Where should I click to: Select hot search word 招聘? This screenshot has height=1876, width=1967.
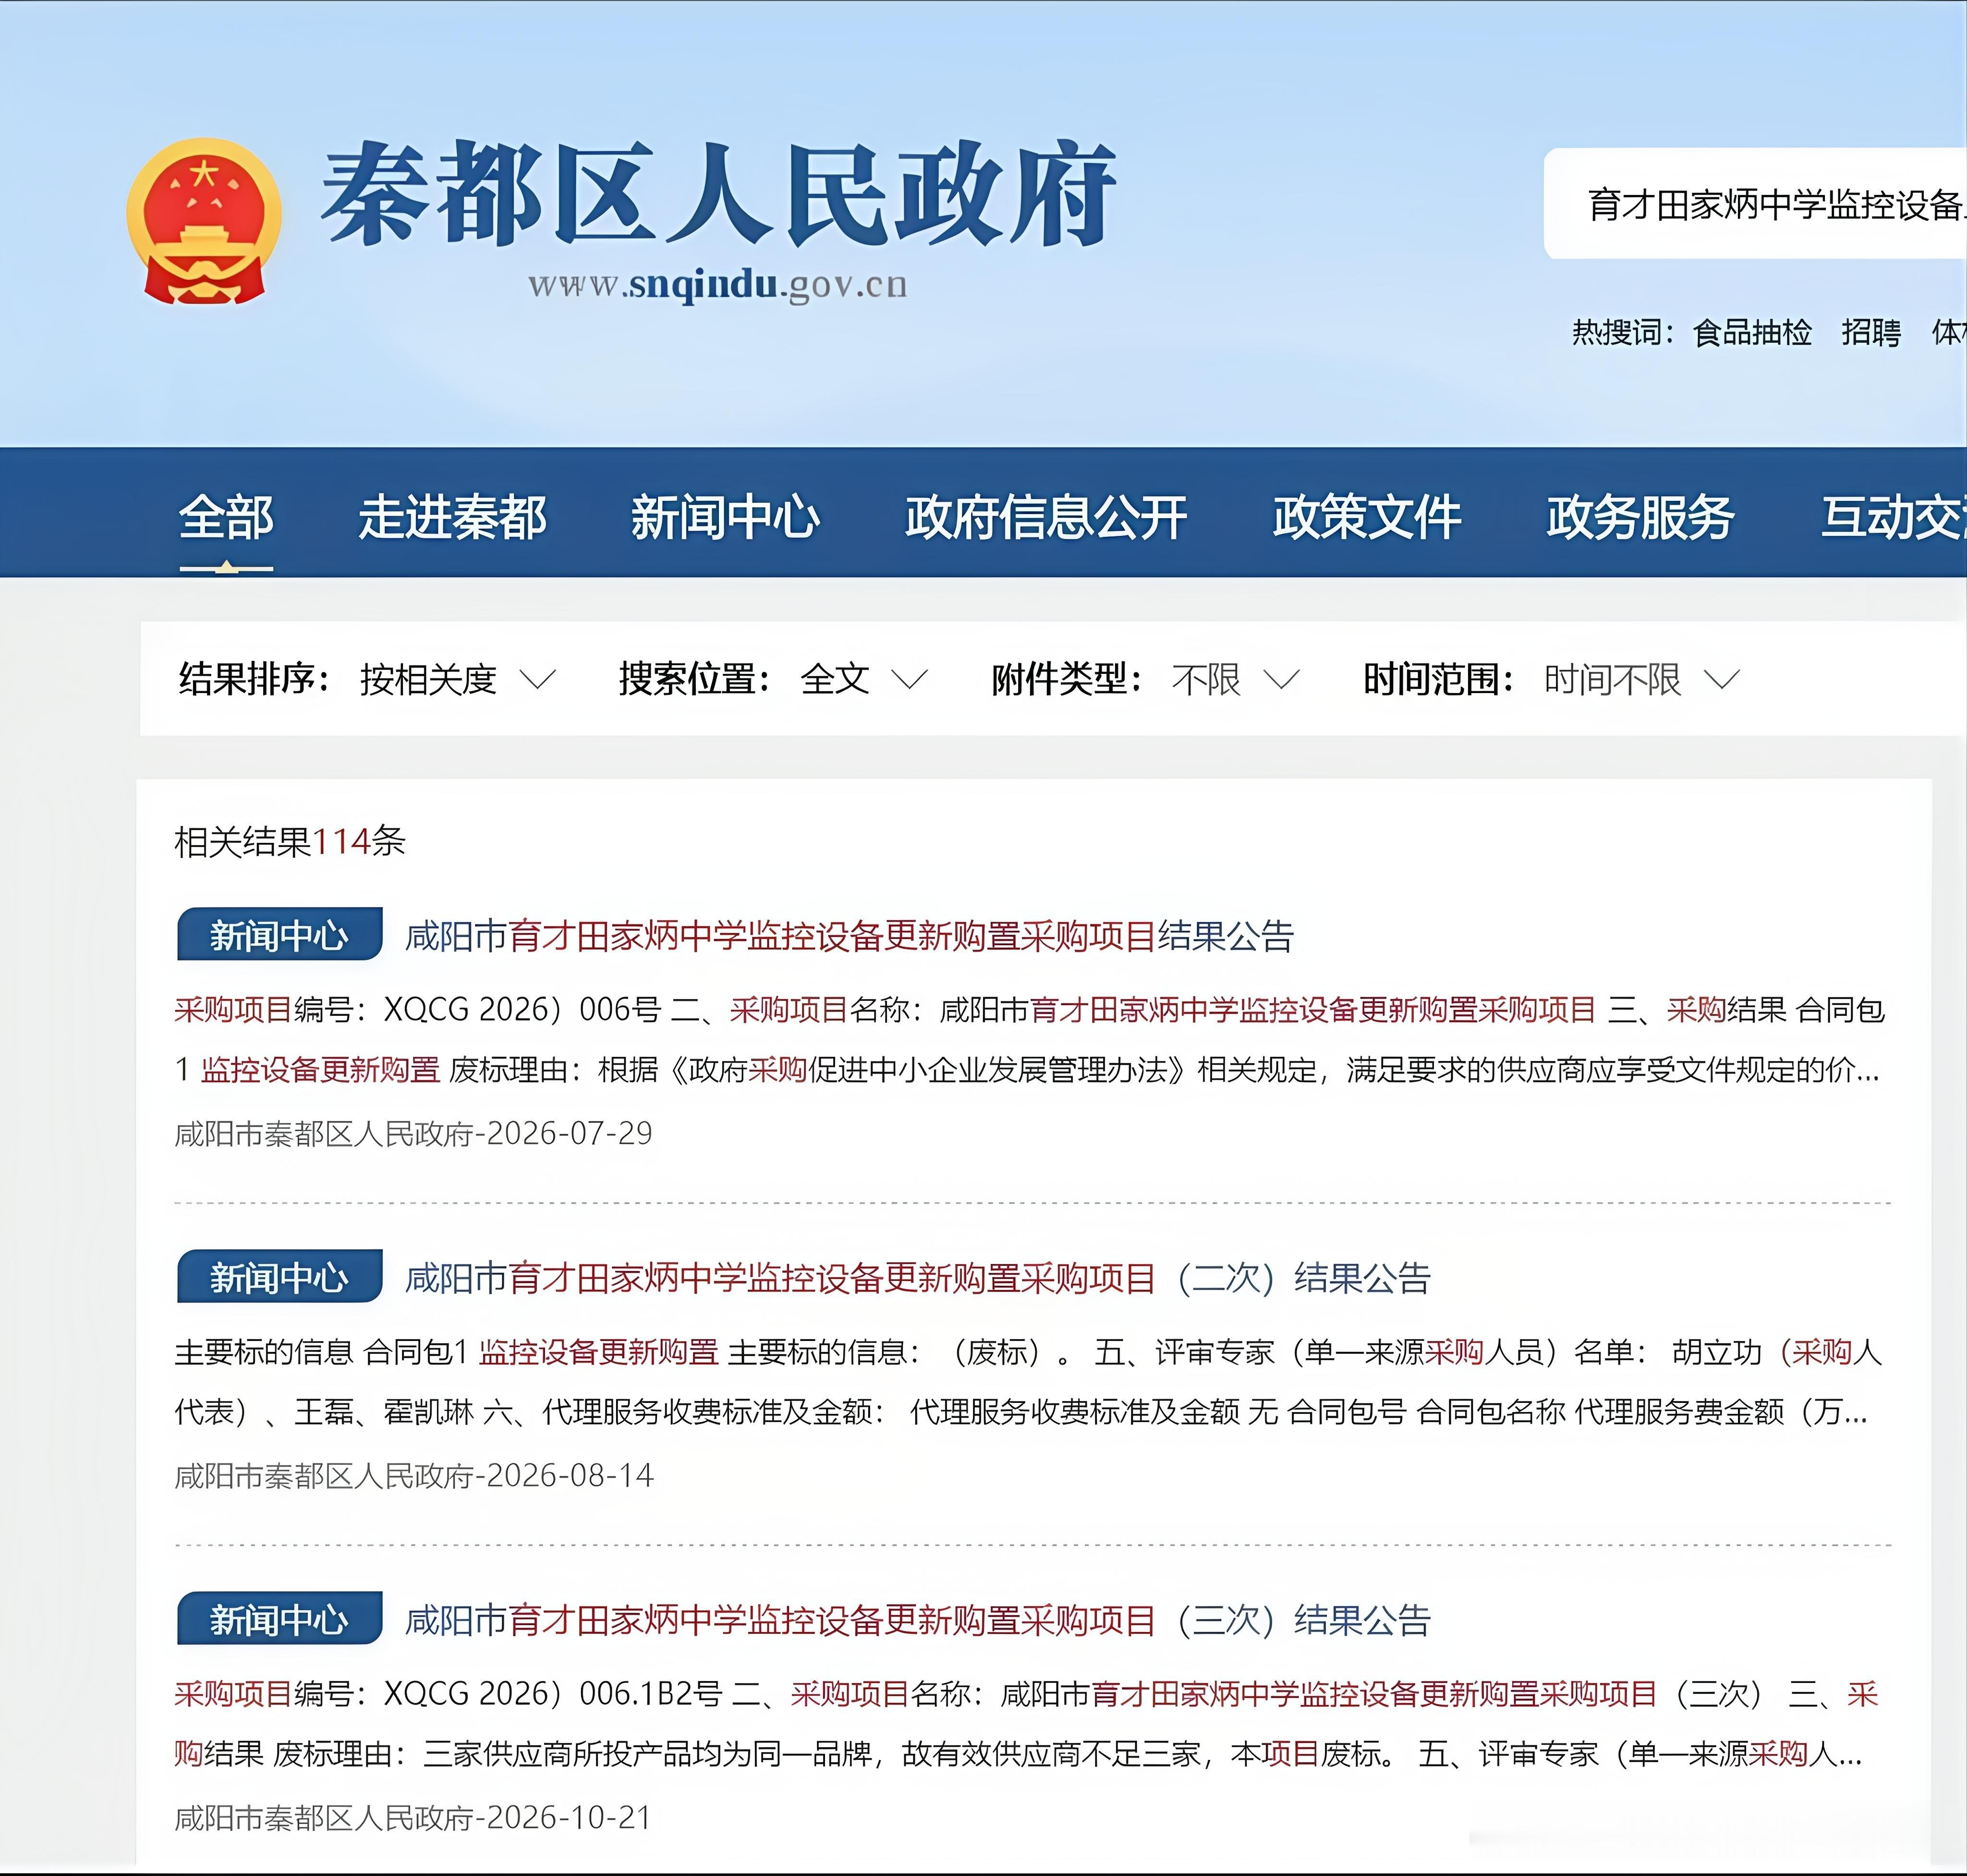1871,332
